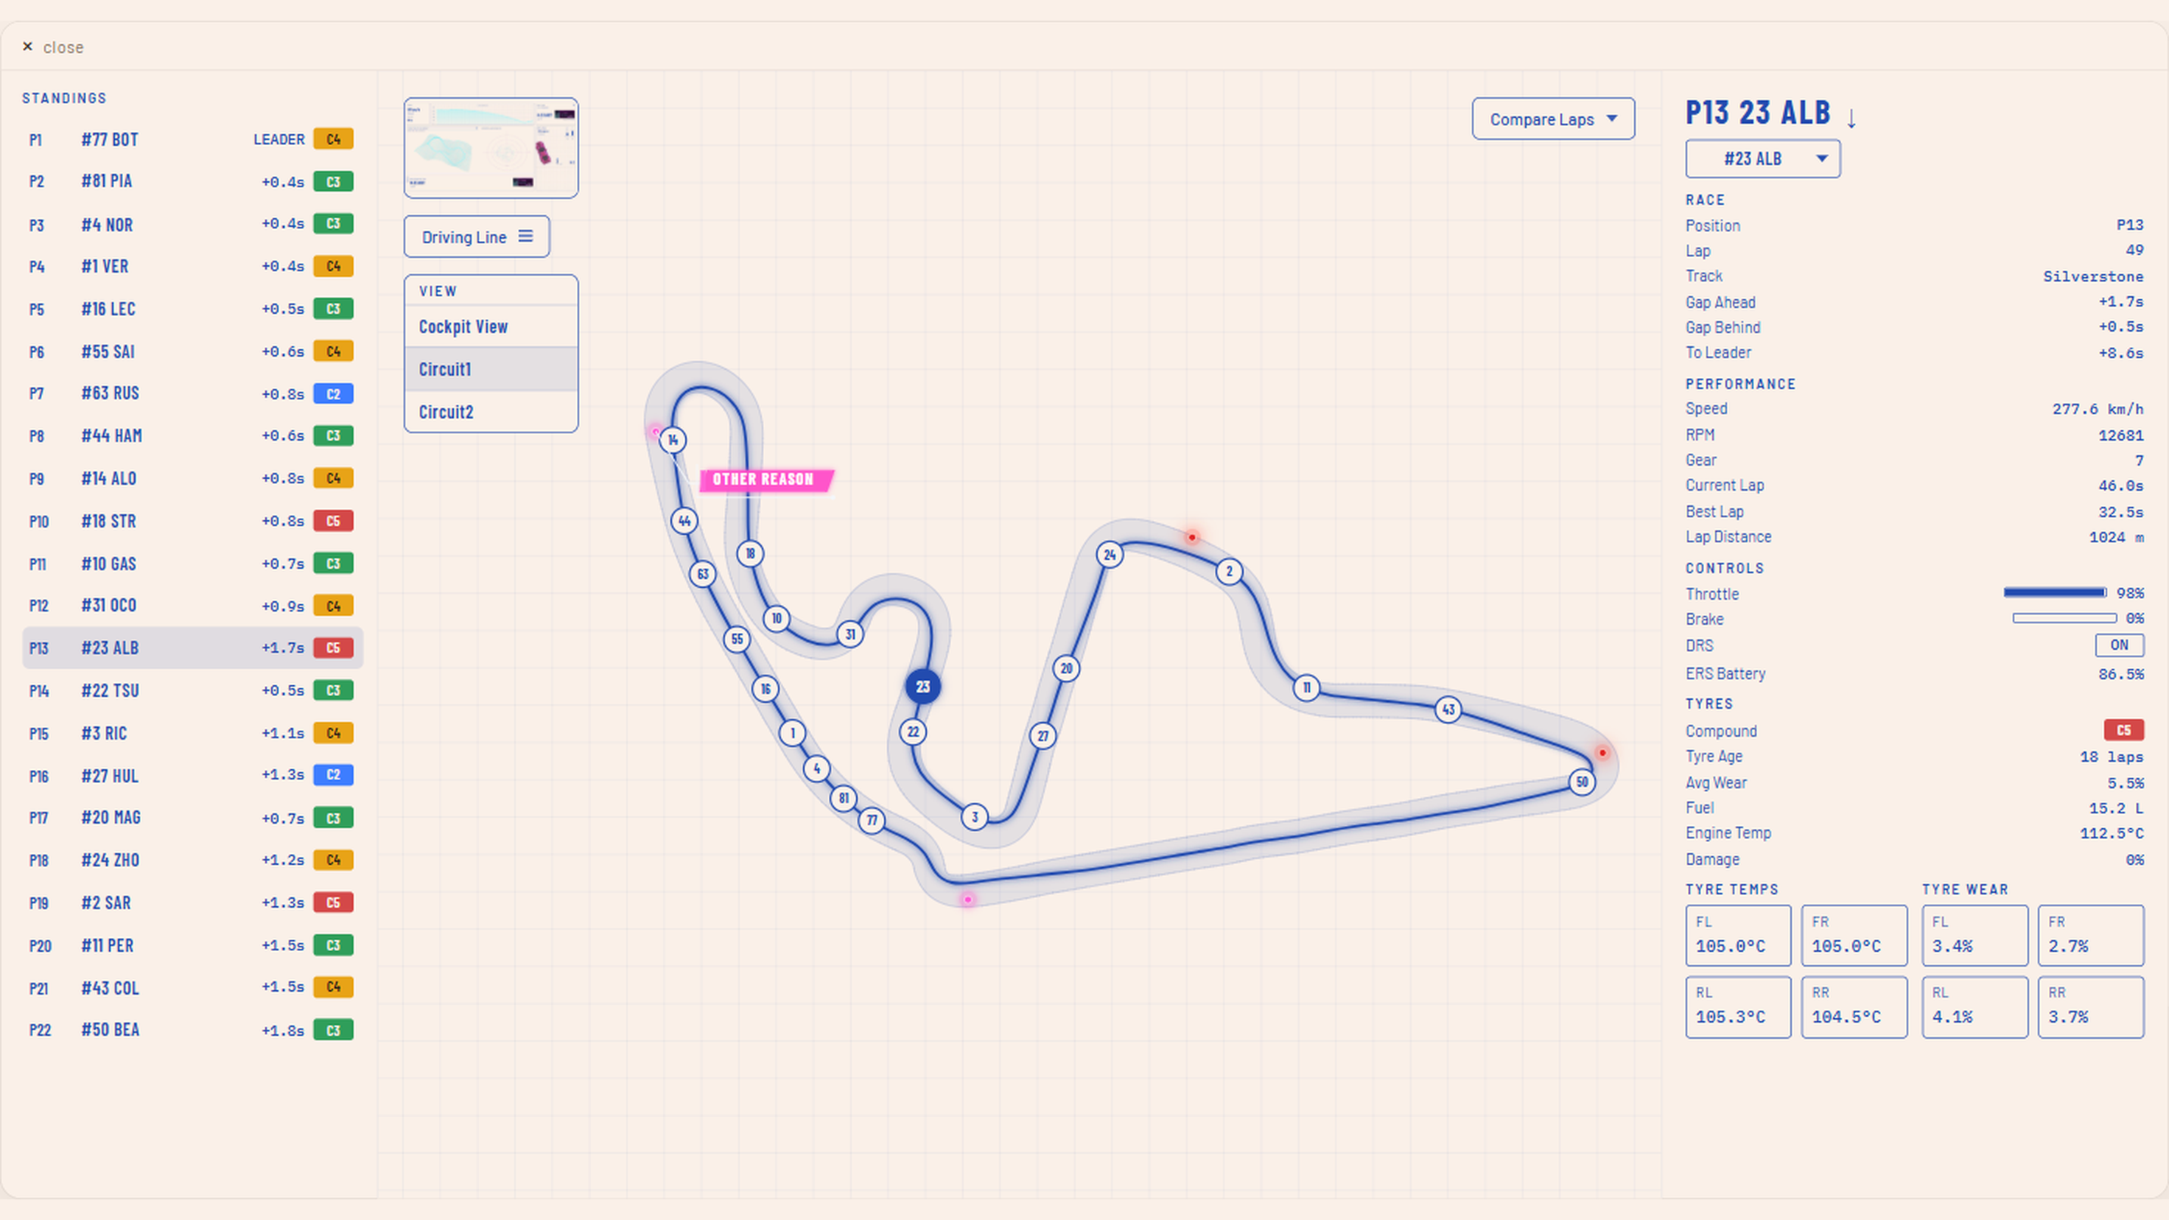
Task: Select P7 #63 RUS standings row
Action: [192, 393]
